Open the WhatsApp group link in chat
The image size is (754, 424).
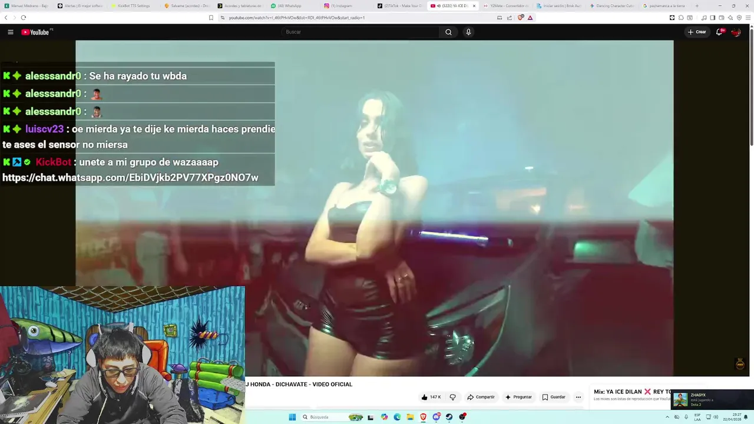pyautogui.click(x=130, y=178)
